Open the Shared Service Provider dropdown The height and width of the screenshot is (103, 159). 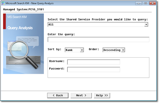click(x=98, y=25)
